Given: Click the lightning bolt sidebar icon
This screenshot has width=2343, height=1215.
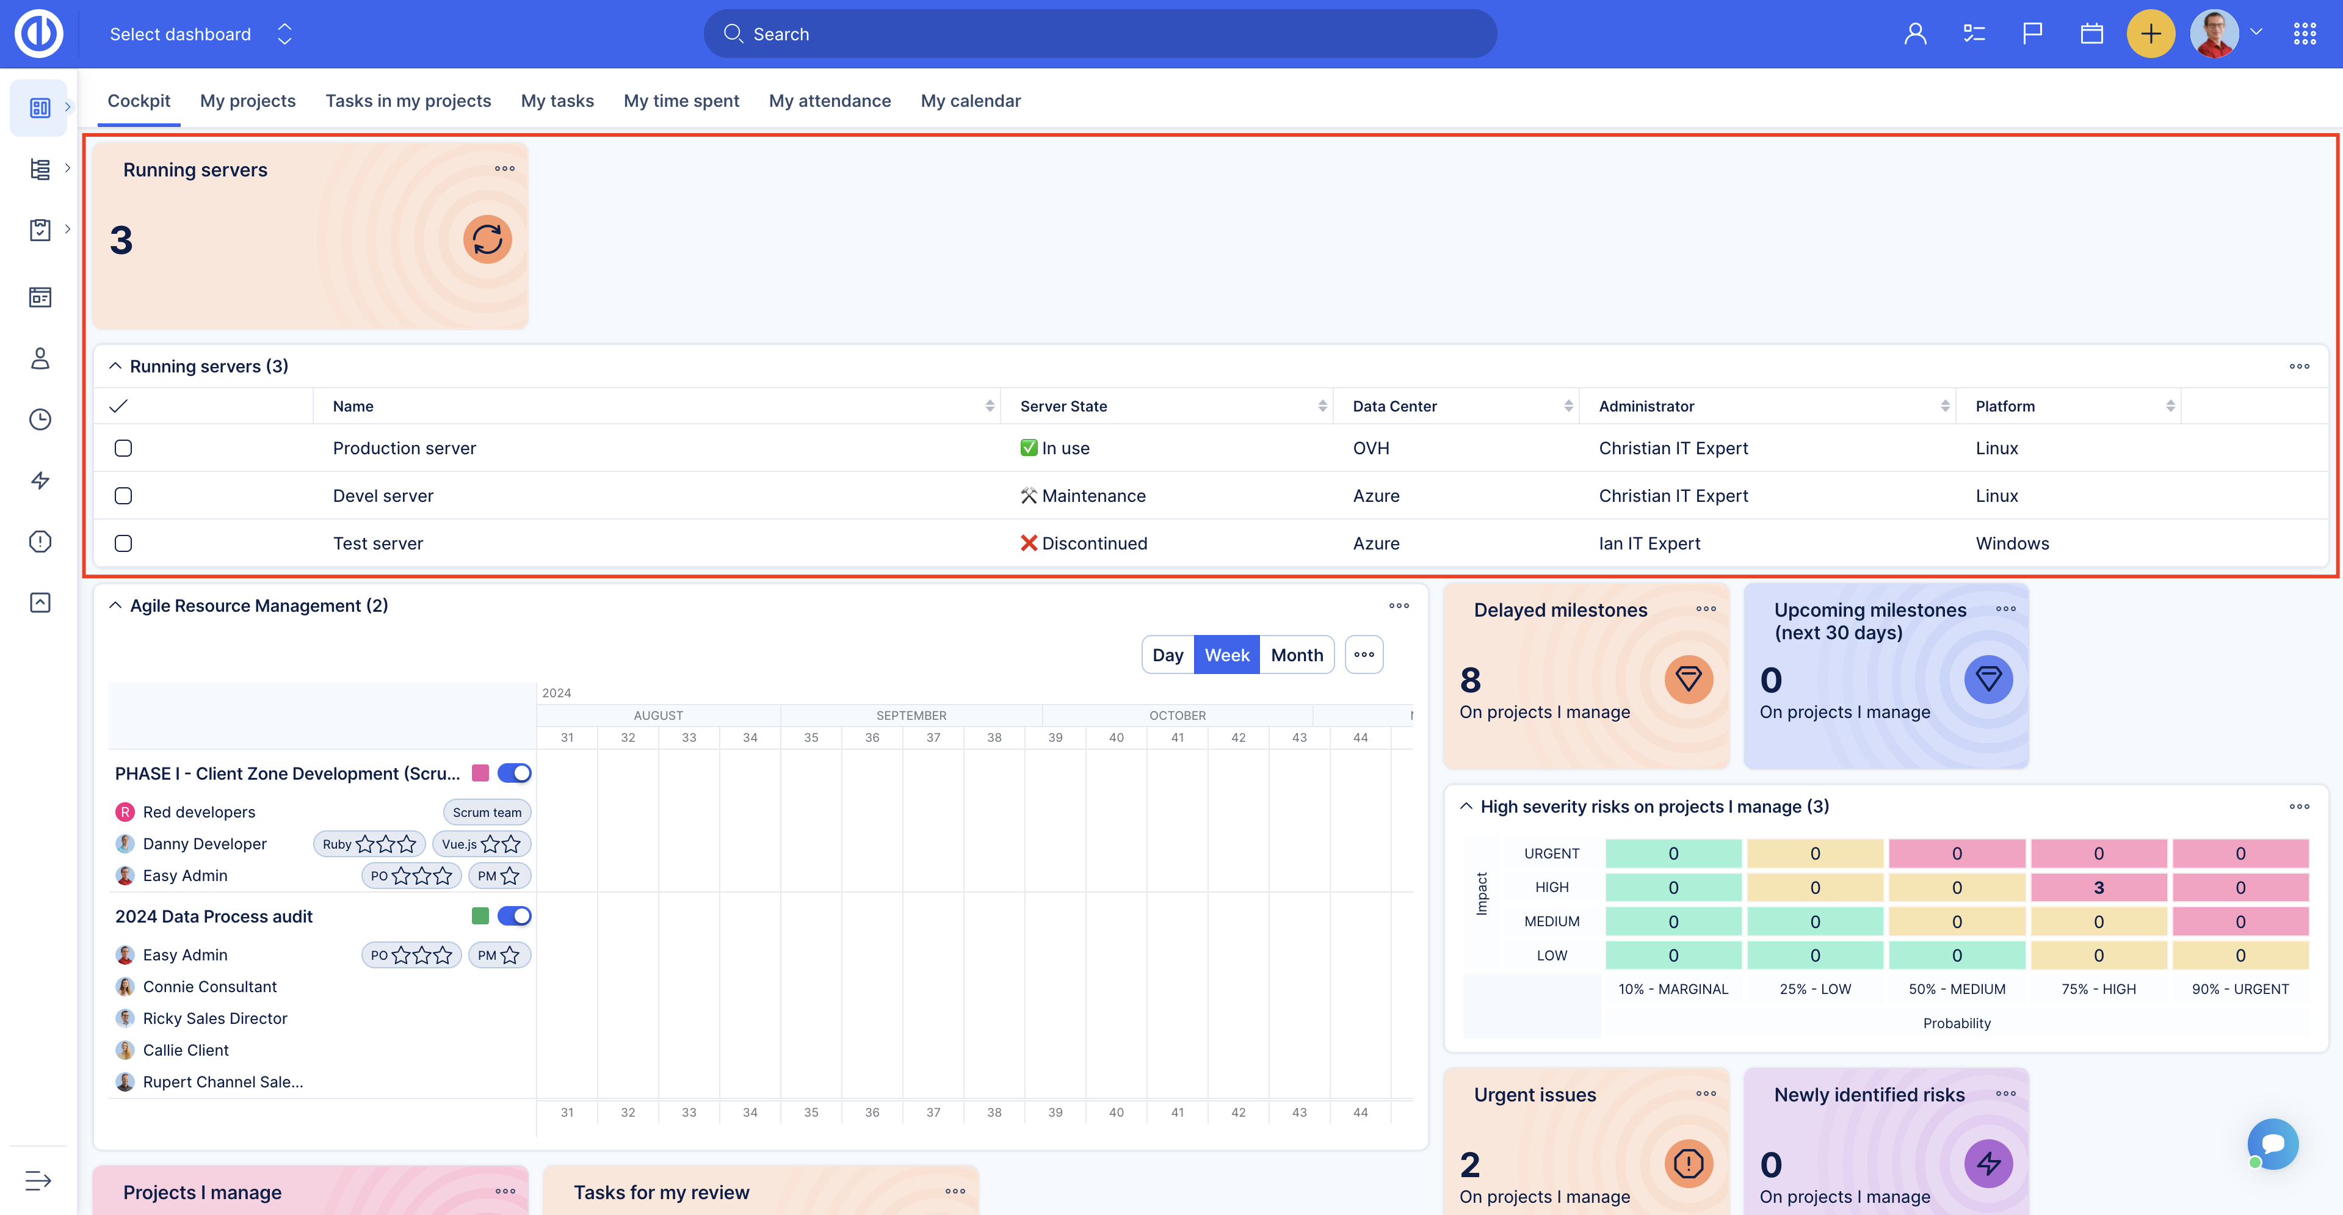Looking at the screenshot, I should tap(40, 480).
